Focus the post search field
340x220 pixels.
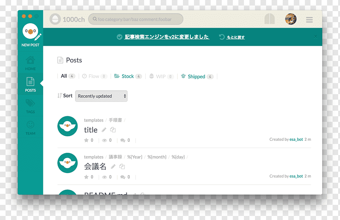click(136, 19)
